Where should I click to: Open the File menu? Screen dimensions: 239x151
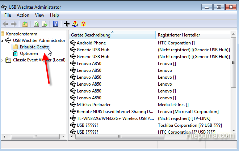pyautogui.click(x=8, y=15)
